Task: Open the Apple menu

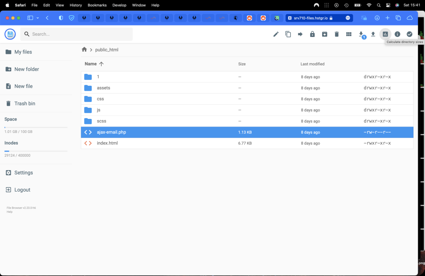Action: [x=7, y=5]
